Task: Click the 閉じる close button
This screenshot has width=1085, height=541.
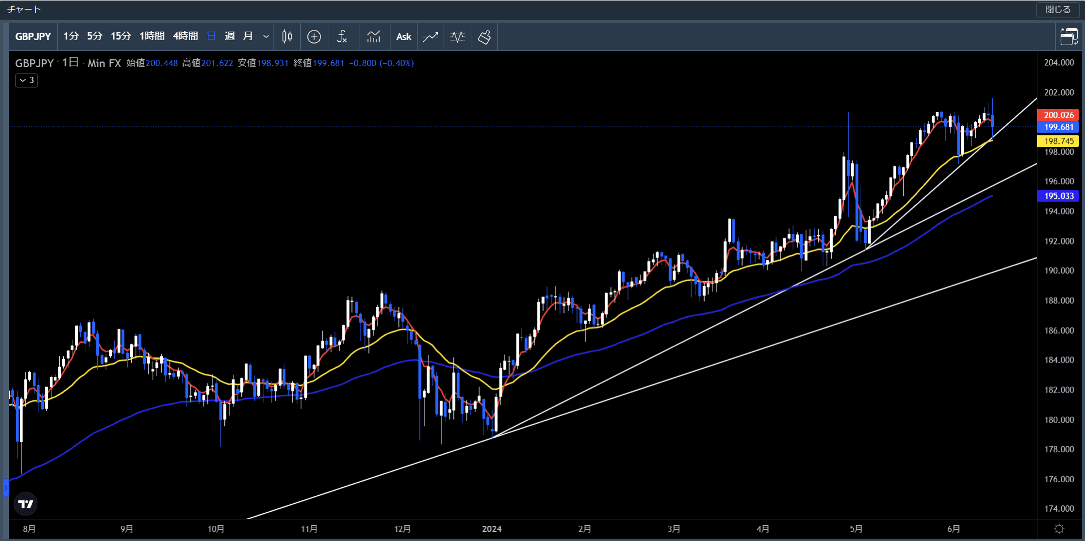Action: (x=1058, y=10)
